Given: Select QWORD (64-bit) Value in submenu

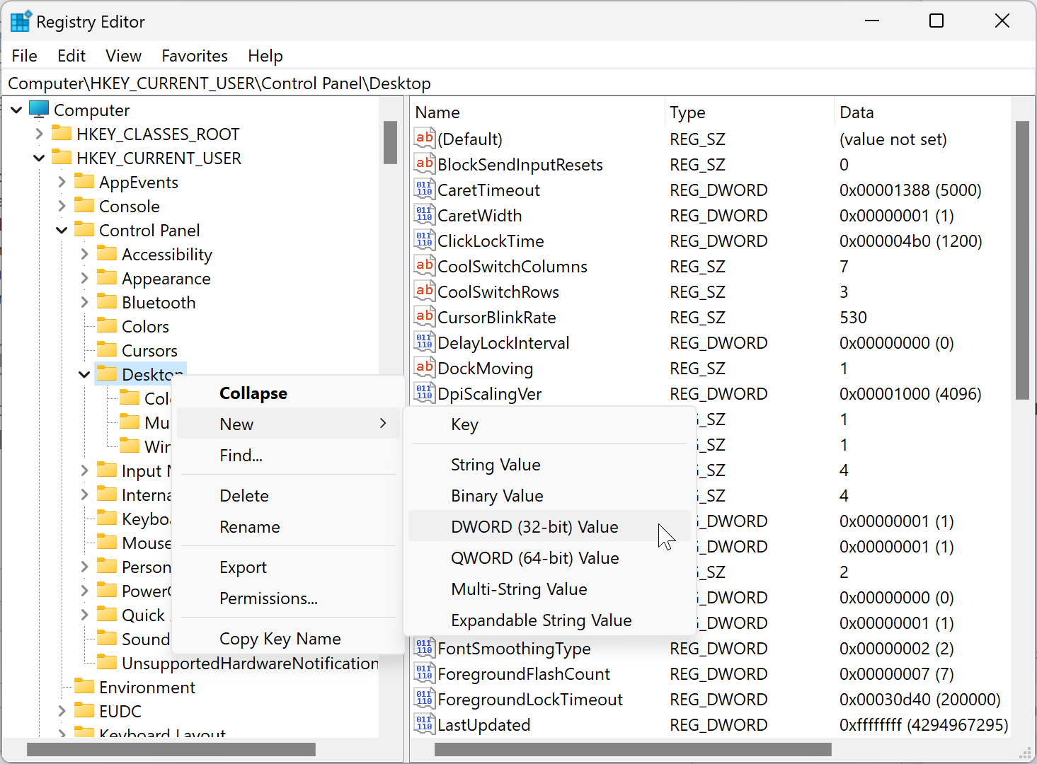Looking at the screenshot, I should click(549, 558).
